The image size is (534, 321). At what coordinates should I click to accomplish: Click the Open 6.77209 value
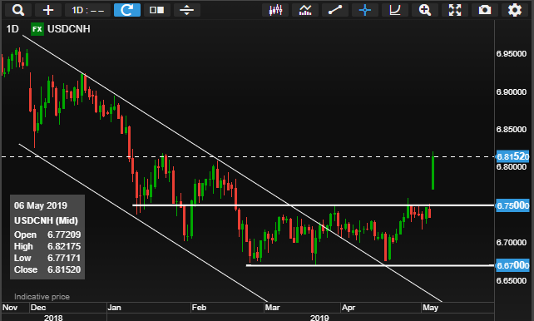(64, 235)
